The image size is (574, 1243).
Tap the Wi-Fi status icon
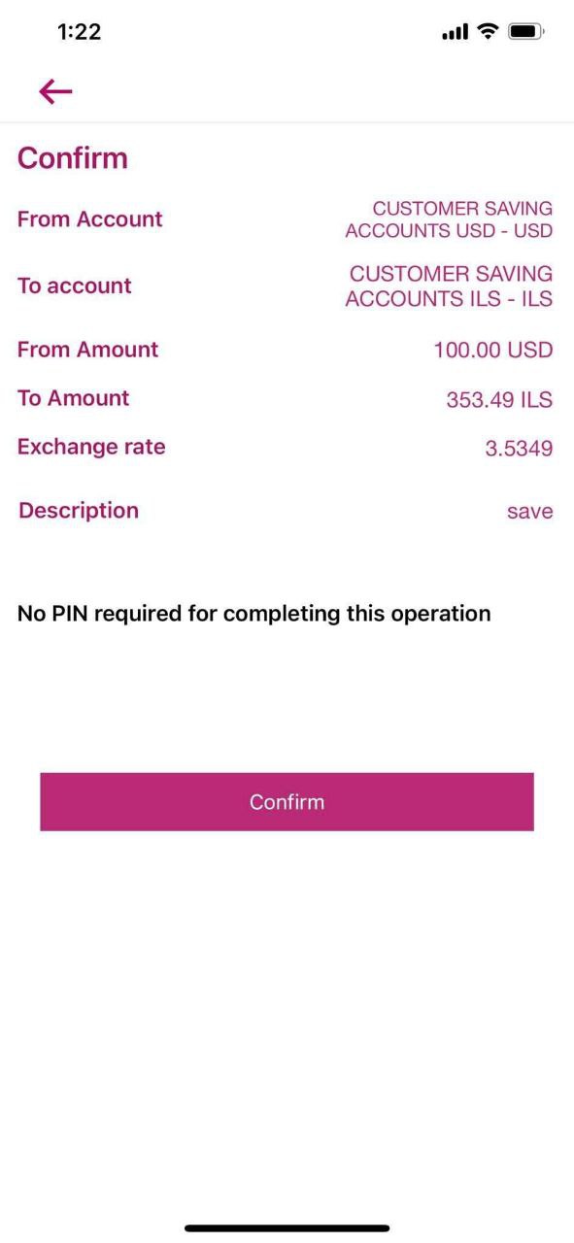pos(487,32)
